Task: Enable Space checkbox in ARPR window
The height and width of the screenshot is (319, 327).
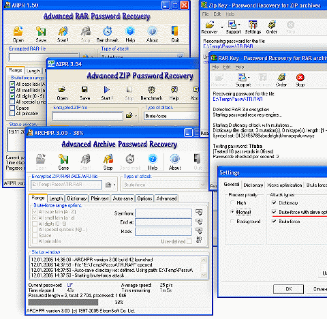Action: coord(12,108)
